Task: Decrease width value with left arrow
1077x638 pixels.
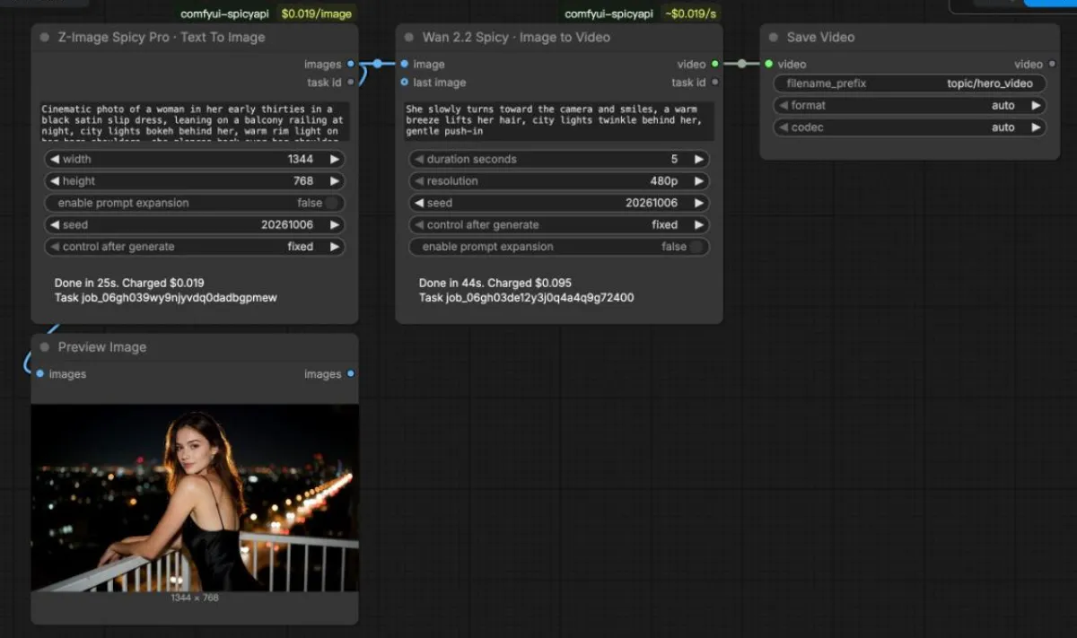Action: point(54,159)
